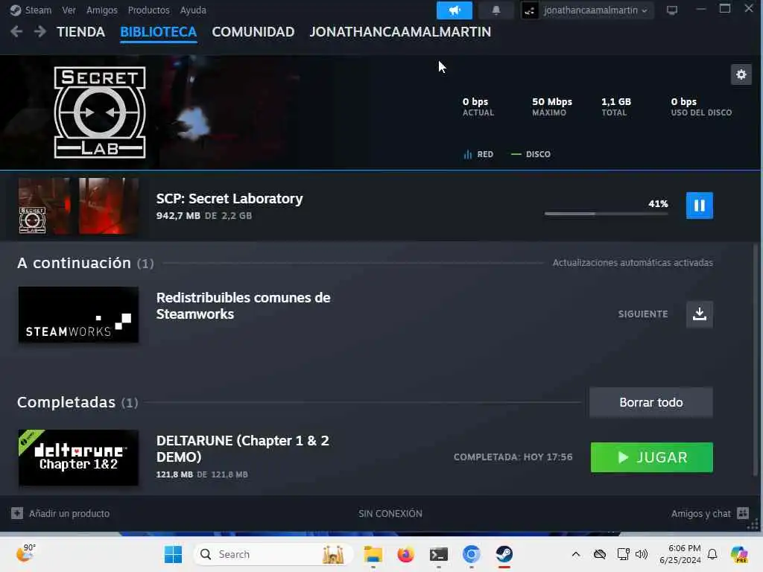
Task: Pause the SCP: Secret Laboratory download
Action: pos(699,206)
